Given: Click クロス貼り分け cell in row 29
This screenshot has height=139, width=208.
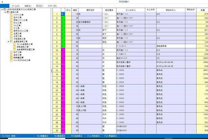Looking at the screenshot, I should 131,126.
